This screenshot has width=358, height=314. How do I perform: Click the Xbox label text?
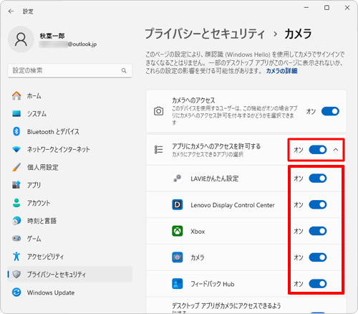click(x=198, y=232)
